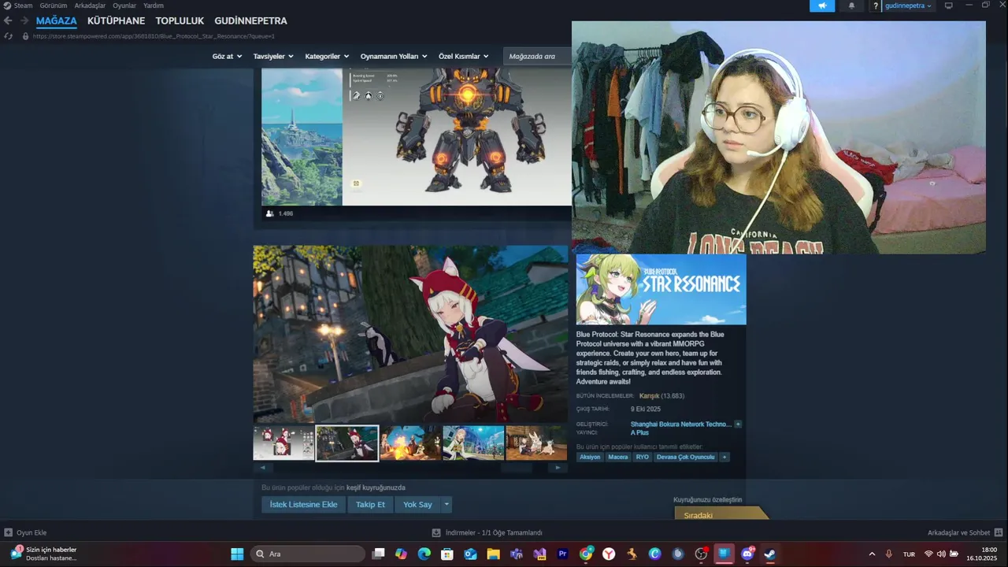Open the Görünüm menu
The height and width of the screenshot is (567, 1008).
click(x=54, y=6)
